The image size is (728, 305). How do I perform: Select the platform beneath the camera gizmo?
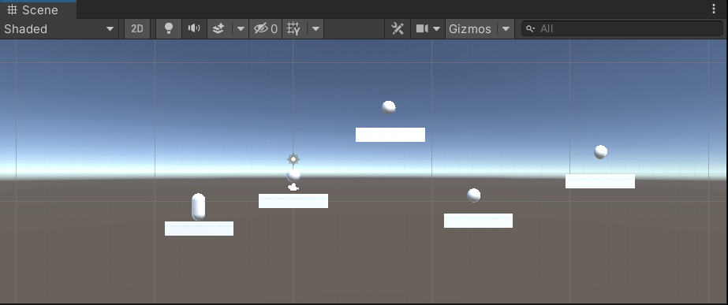(x=293, y=201)
